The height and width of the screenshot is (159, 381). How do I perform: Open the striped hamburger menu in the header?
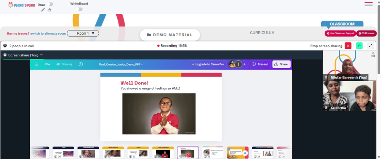click(x=368, y=4)
